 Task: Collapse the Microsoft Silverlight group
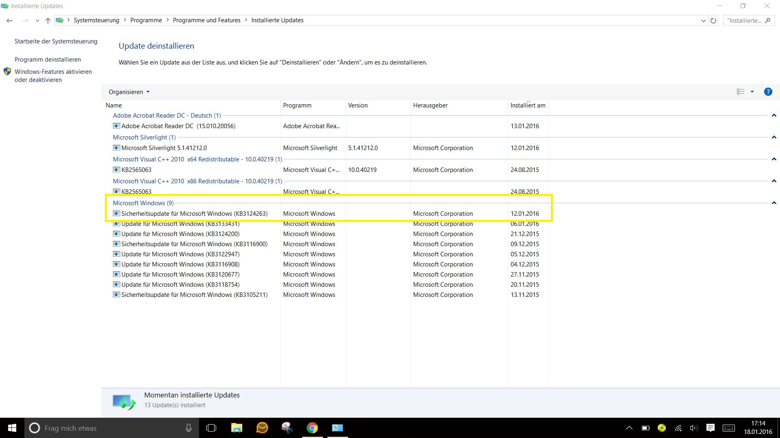774,137
